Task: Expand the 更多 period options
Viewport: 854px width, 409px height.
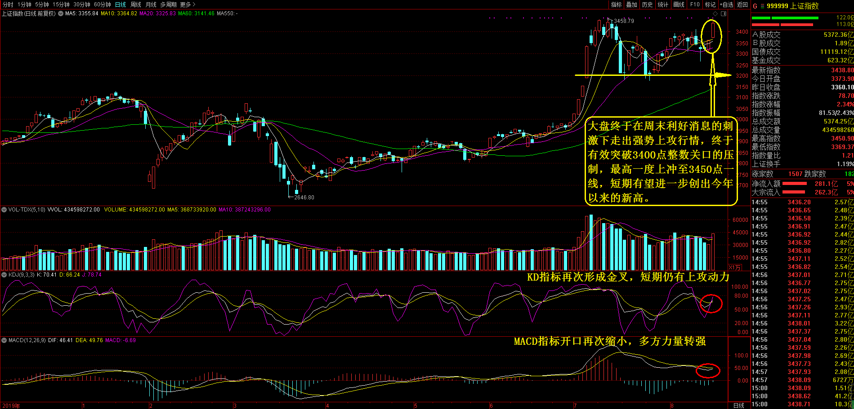Action: pyautogui.click(x=188, y=4)
